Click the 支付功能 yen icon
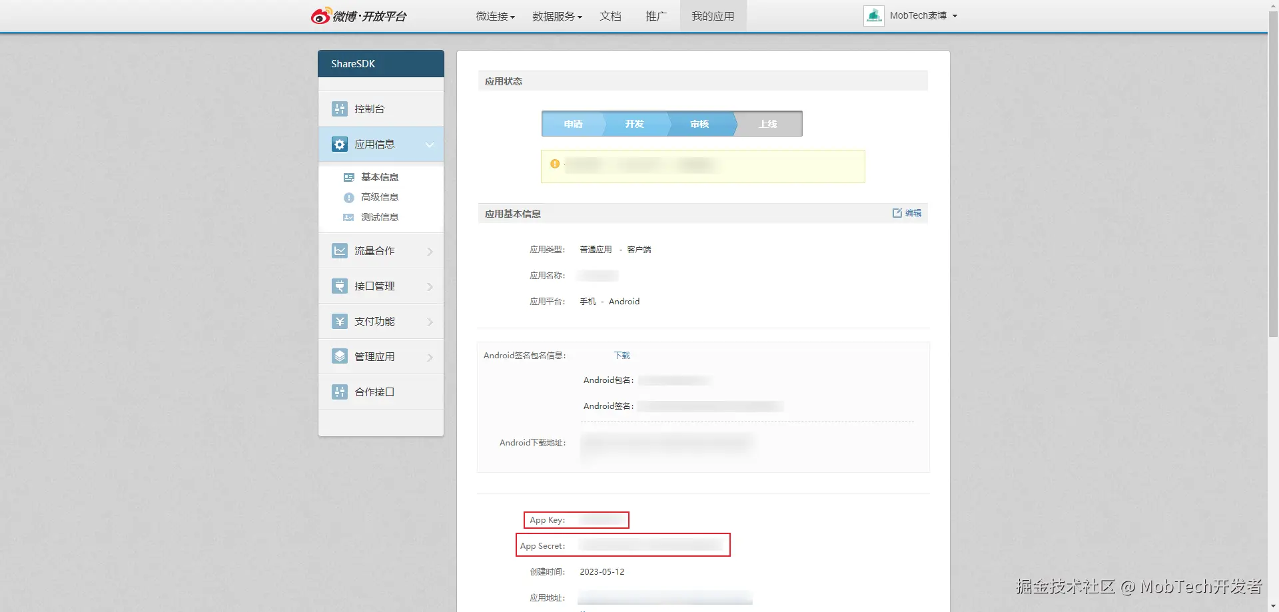1279x612 pixels. [x=340, y=321]
